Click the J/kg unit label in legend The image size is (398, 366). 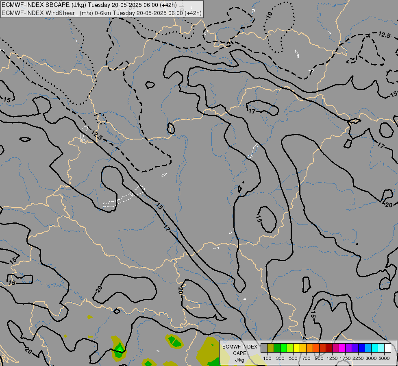pyautogui.click(x=239, y=360)
